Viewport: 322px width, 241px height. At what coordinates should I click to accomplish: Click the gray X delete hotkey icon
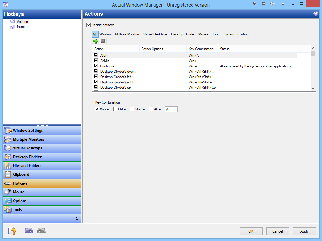point(103,41)
